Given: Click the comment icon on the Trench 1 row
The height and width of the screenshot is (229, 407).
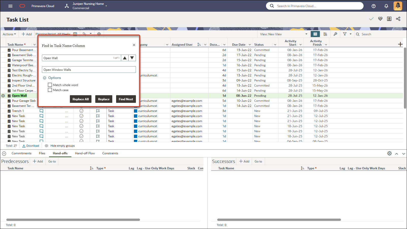Looking at the screenshot, I should pos(41,111).
